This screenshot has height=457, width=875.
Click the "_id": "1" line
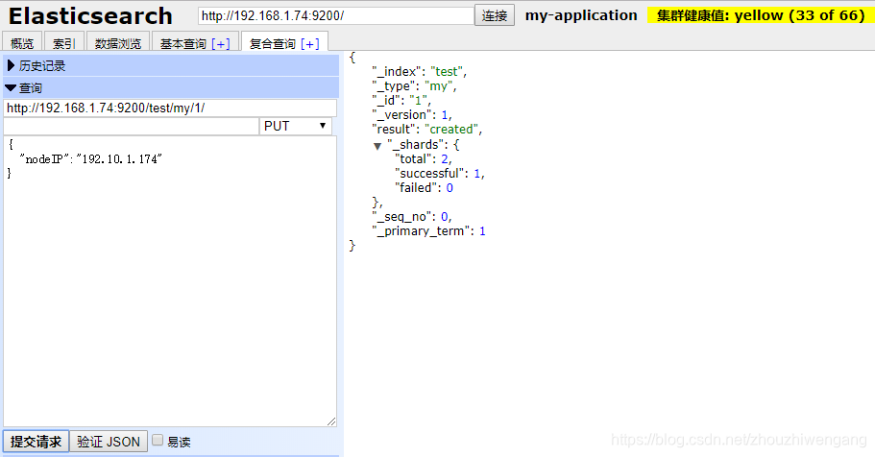[401, 101]
